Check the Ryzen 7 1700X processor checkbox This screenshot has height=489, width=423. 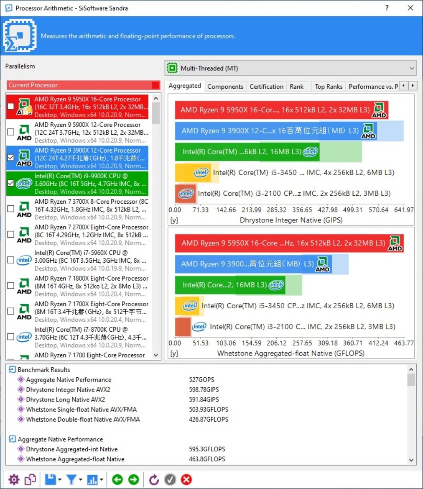pos(11,311)
